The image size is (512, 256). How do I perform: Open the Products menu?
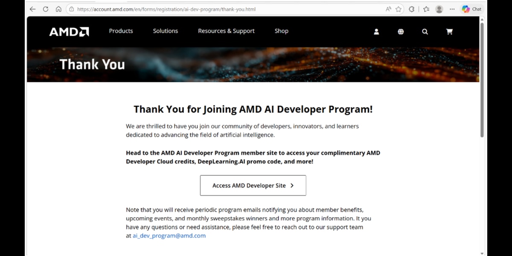[x=121, y=31]
